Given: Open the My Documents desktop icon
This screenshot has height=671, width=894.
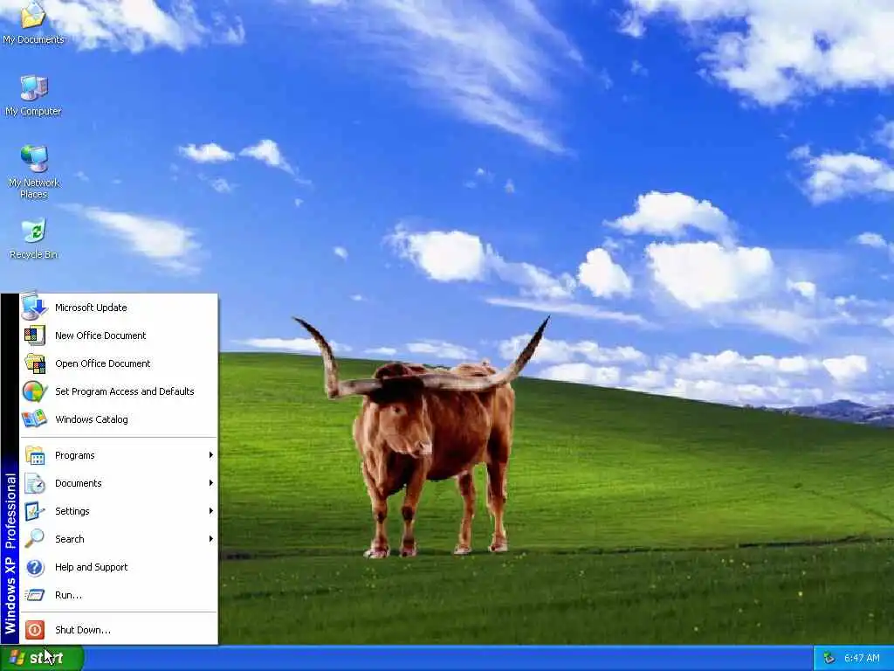Looking at the screenshot, I should [34, 23].
